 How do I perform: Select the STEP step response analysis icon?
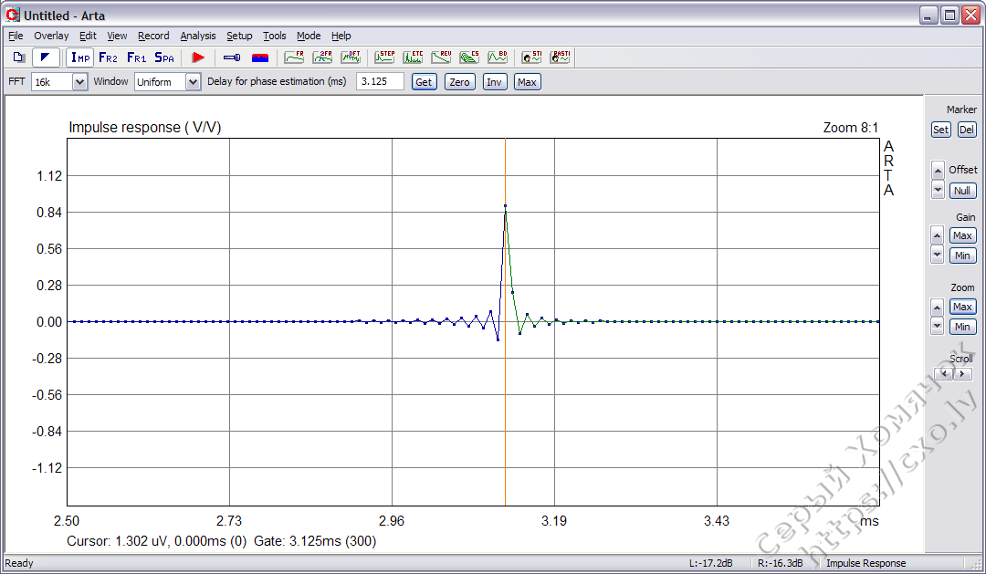point(385,57)
